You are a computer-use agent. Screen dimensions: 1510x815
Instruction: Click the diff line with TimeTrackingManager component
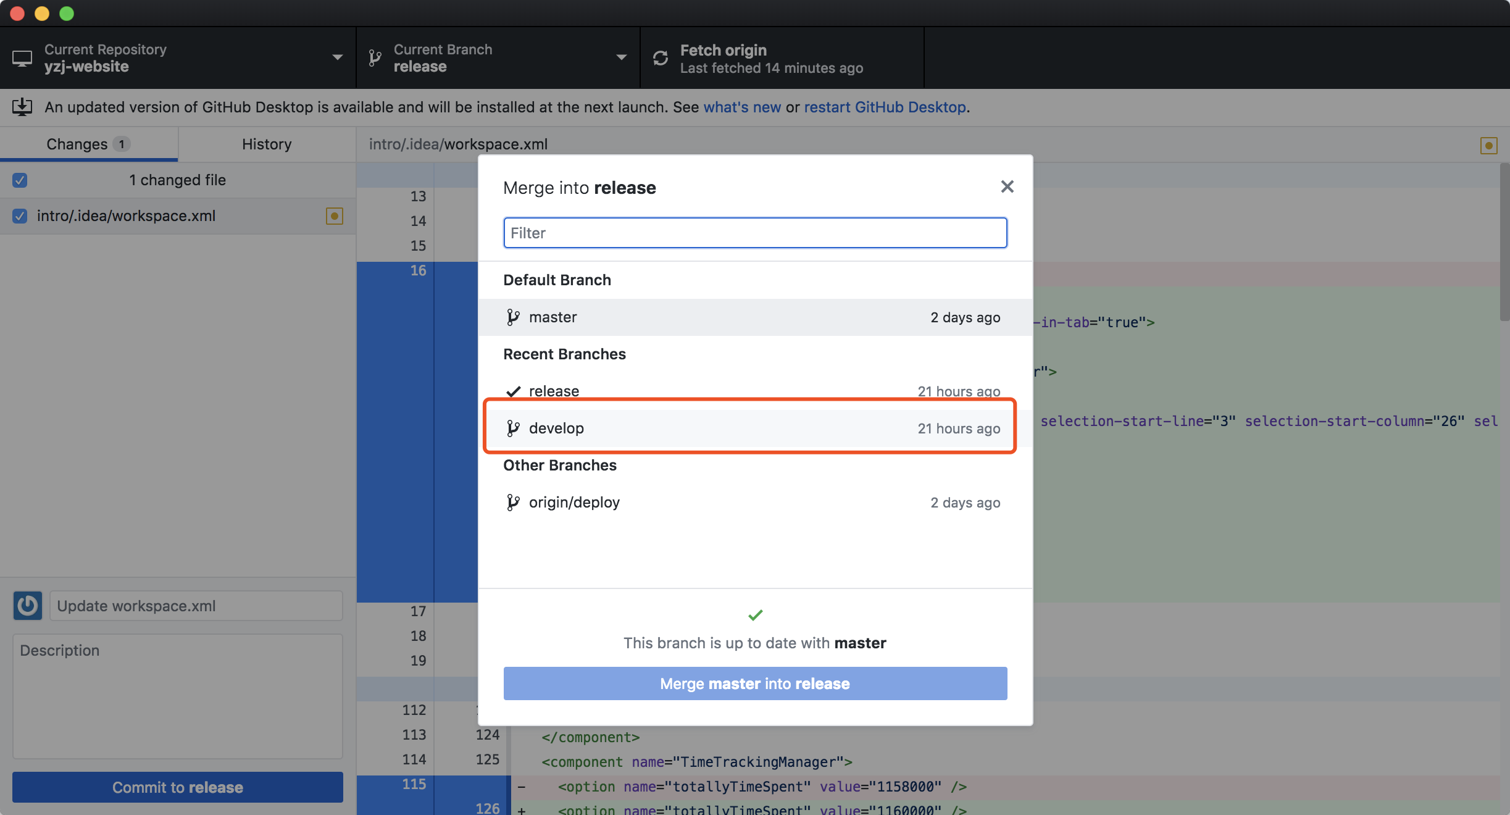pyautogui.click(x=696, y=762)
